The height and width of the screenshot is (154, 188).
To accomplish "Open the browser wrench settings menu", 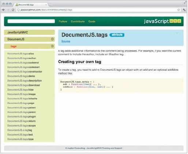I will tap(184, 10).
